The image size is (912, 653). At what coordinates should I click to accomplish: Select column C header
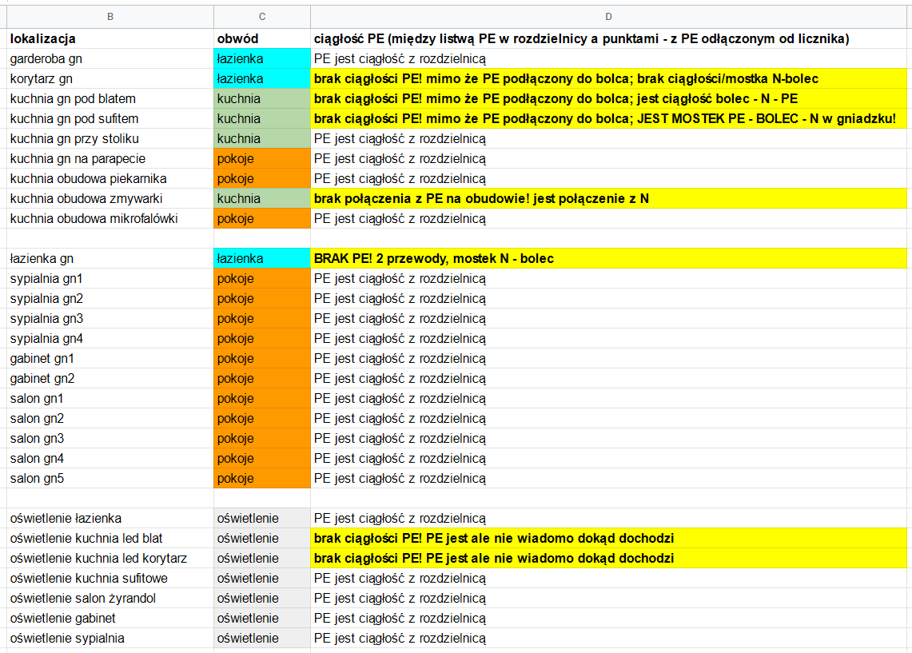[262, 16]
